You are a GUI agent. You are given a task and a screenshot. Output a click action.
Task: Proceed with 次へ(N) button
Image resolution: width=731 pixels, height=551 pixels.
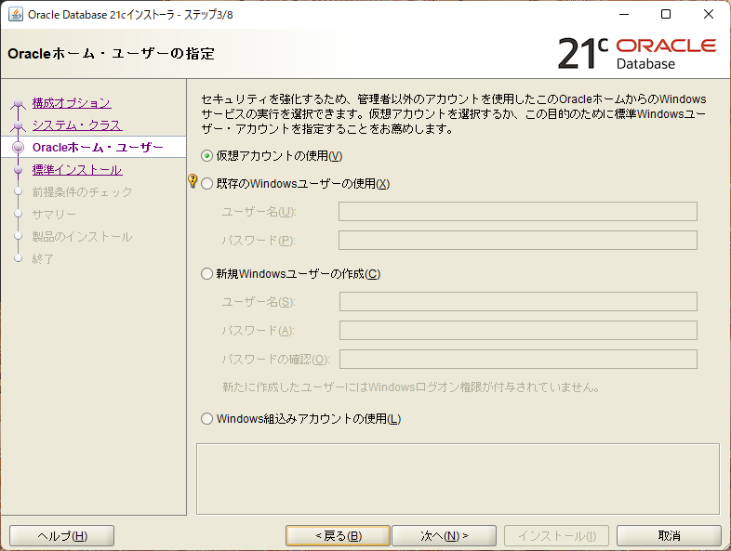coord(445,536)
